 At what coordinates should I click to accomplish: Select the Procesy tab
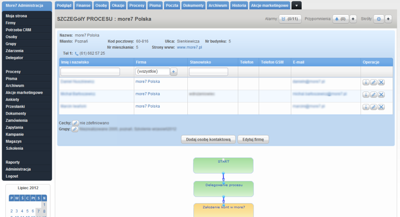tap(137, 6)
